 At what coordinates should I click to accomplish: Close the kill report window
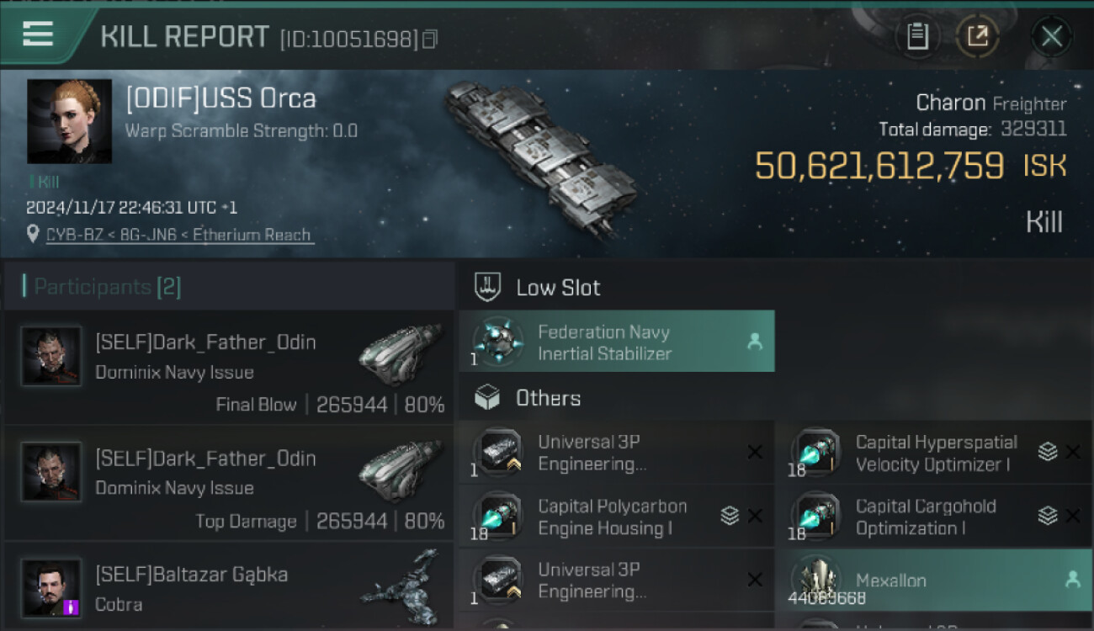pyautogui.click(x=1051, y=36)
